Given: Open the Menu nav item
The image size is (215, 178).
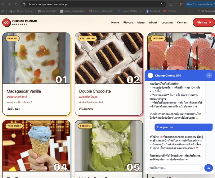Looking at the screenshot, I should [141, 23].
